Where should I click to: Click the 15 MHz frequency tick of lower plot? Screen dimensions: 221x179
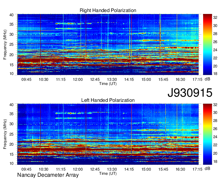pos(11,155)
